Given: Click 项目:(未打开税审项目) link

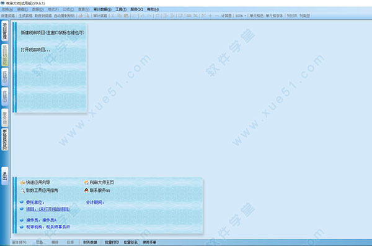Looking at the screenshot, I should point(48,209).
